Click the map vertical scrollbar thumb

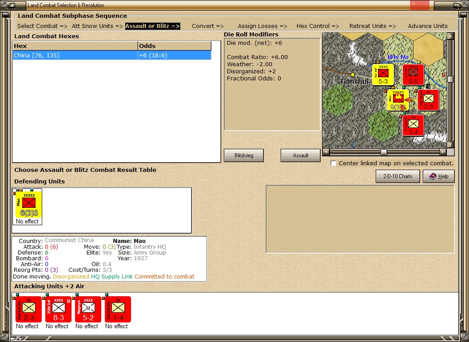[x=450, y=79]
